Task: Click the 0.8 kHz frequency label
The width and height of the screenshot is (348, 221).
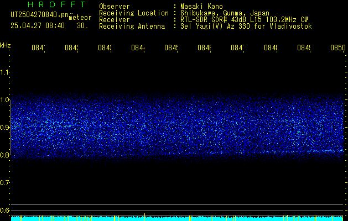Action: click(4, 155)
